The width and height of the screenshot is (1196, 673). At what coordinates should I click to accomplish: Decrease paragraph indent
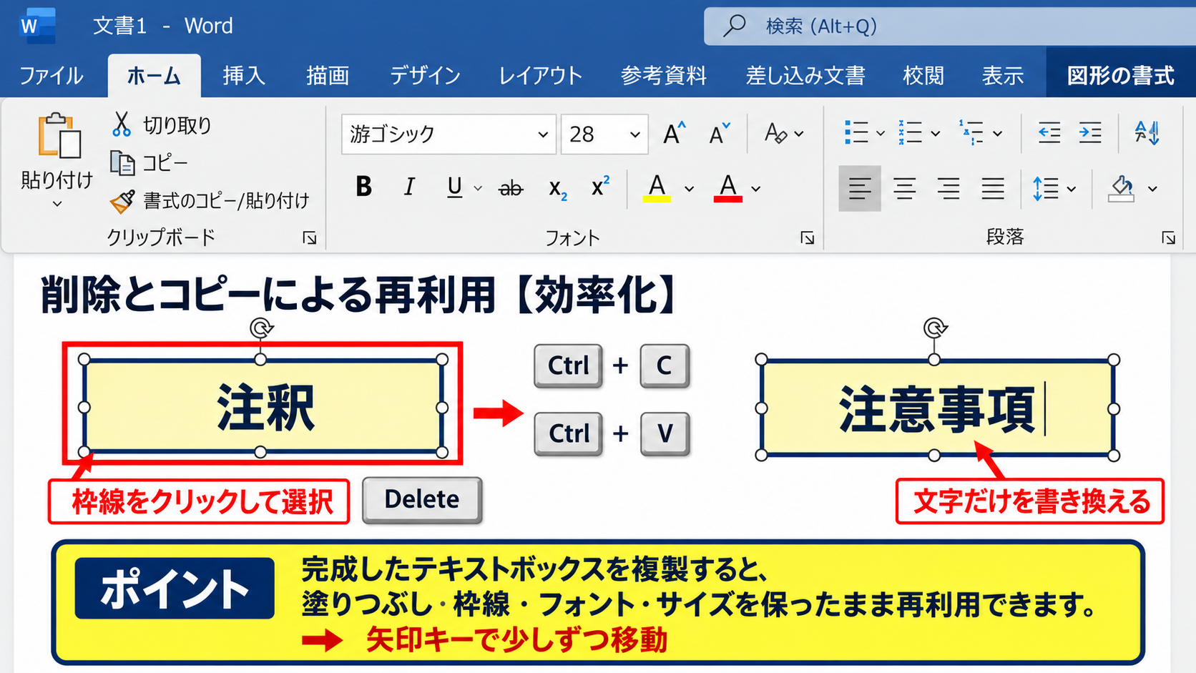(1049, 133)
